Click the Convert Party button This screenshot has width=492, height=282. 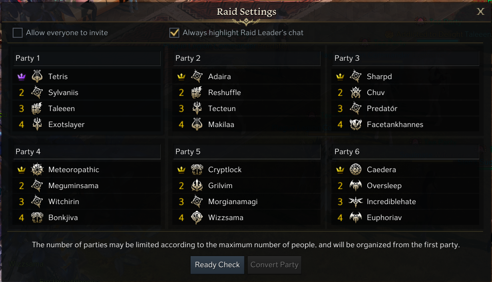coord(274,265)
